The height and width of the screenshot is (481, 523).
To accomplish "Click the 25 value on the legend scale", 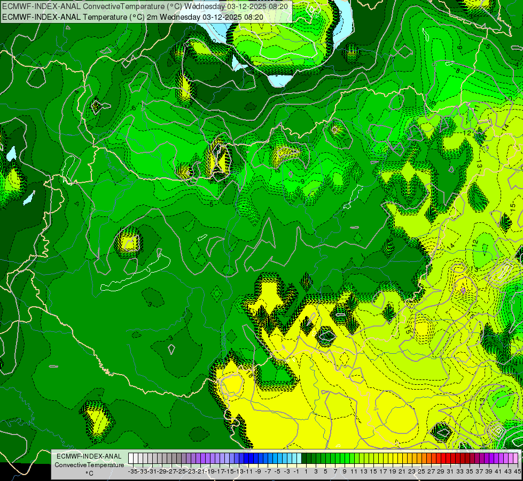I will coord(421,471).
